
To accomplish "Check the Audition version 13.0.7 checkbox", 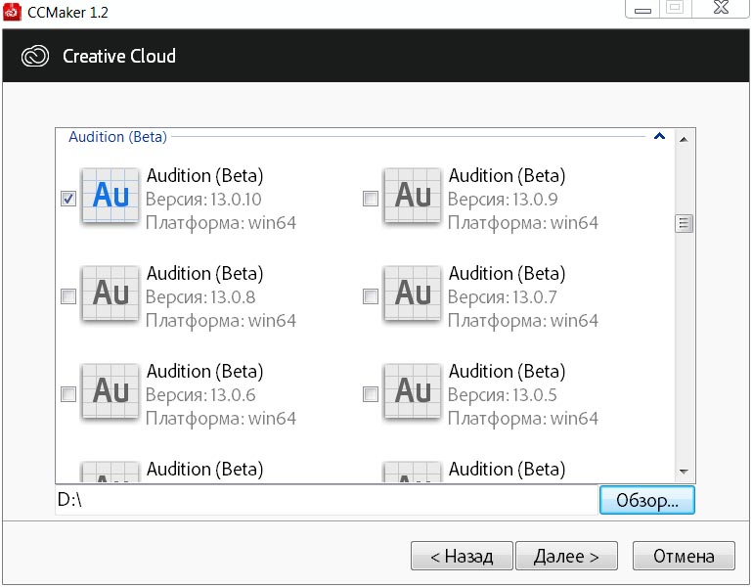I will (x=371, y=296).
